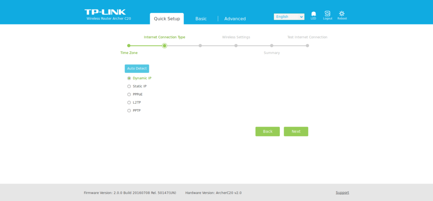
Task: Select the Quick Setup tab
Action: point(167,19)
